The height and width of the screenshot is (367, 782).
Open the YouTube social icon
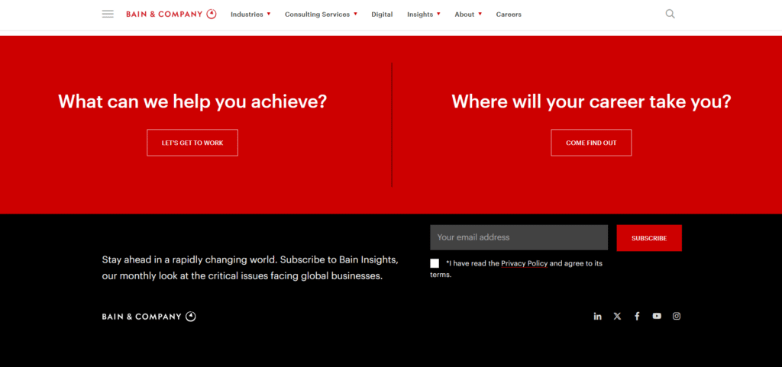point(657,316)
